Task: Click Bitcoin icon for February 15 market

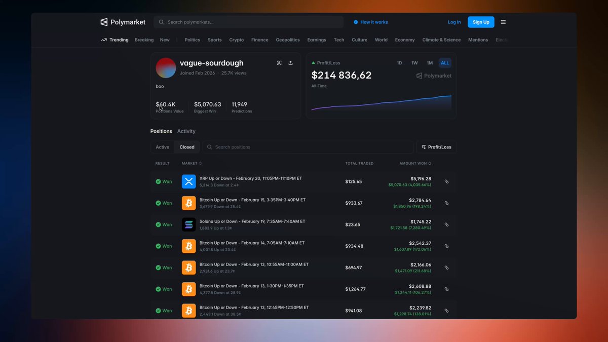Action: pyautogui.click(x=188, y=203)
